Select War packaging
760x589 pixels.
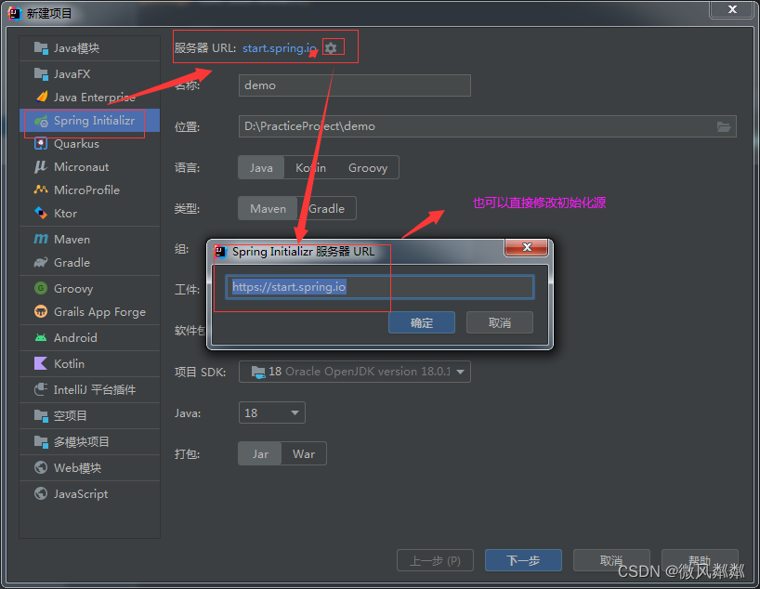pyautogui.click(x=304, y=453)
